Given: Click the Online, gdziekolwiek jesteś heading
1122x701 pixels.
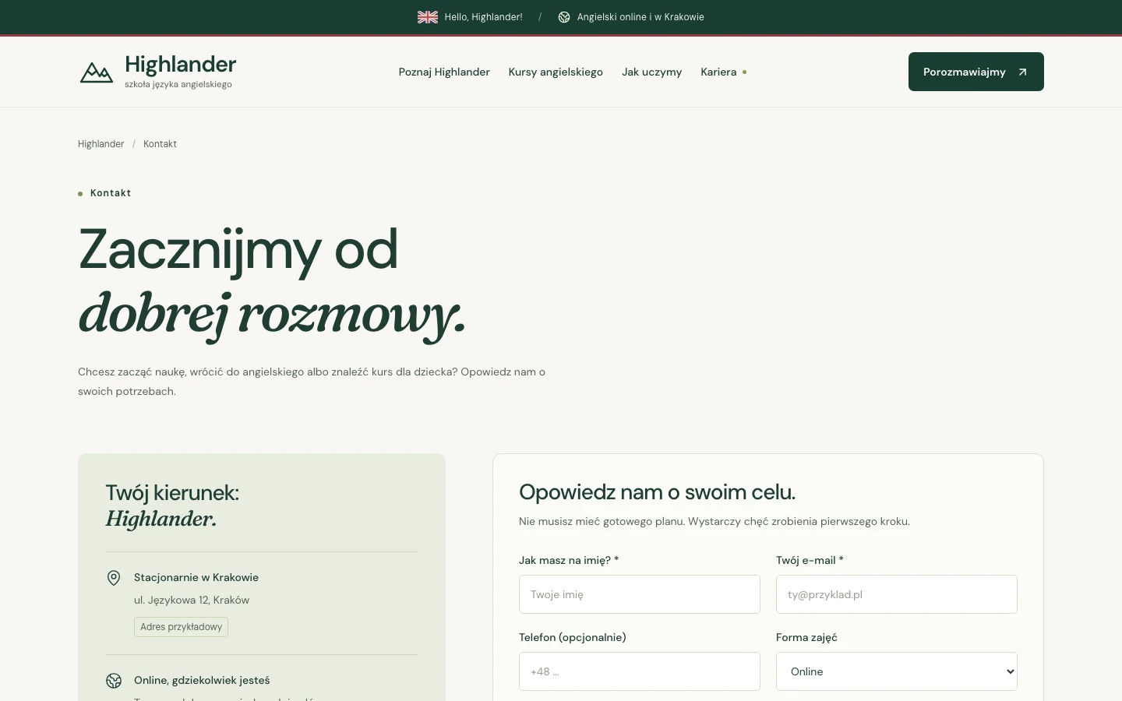Looking at the screenshot, I should (x=202, y=680).
